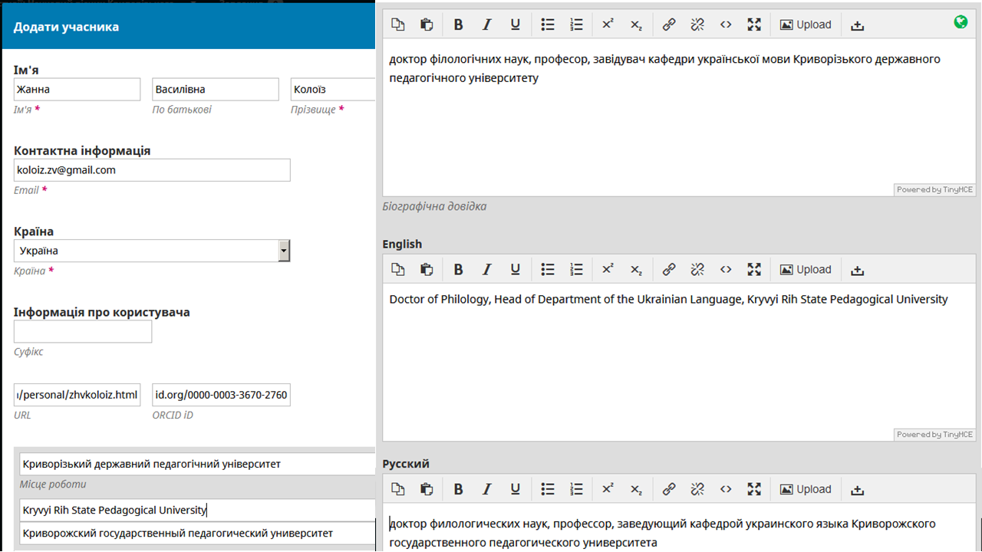Click Upload in the English editor toolbar
The height and width of the screenshot is (552, 982).
pos(806,270)
